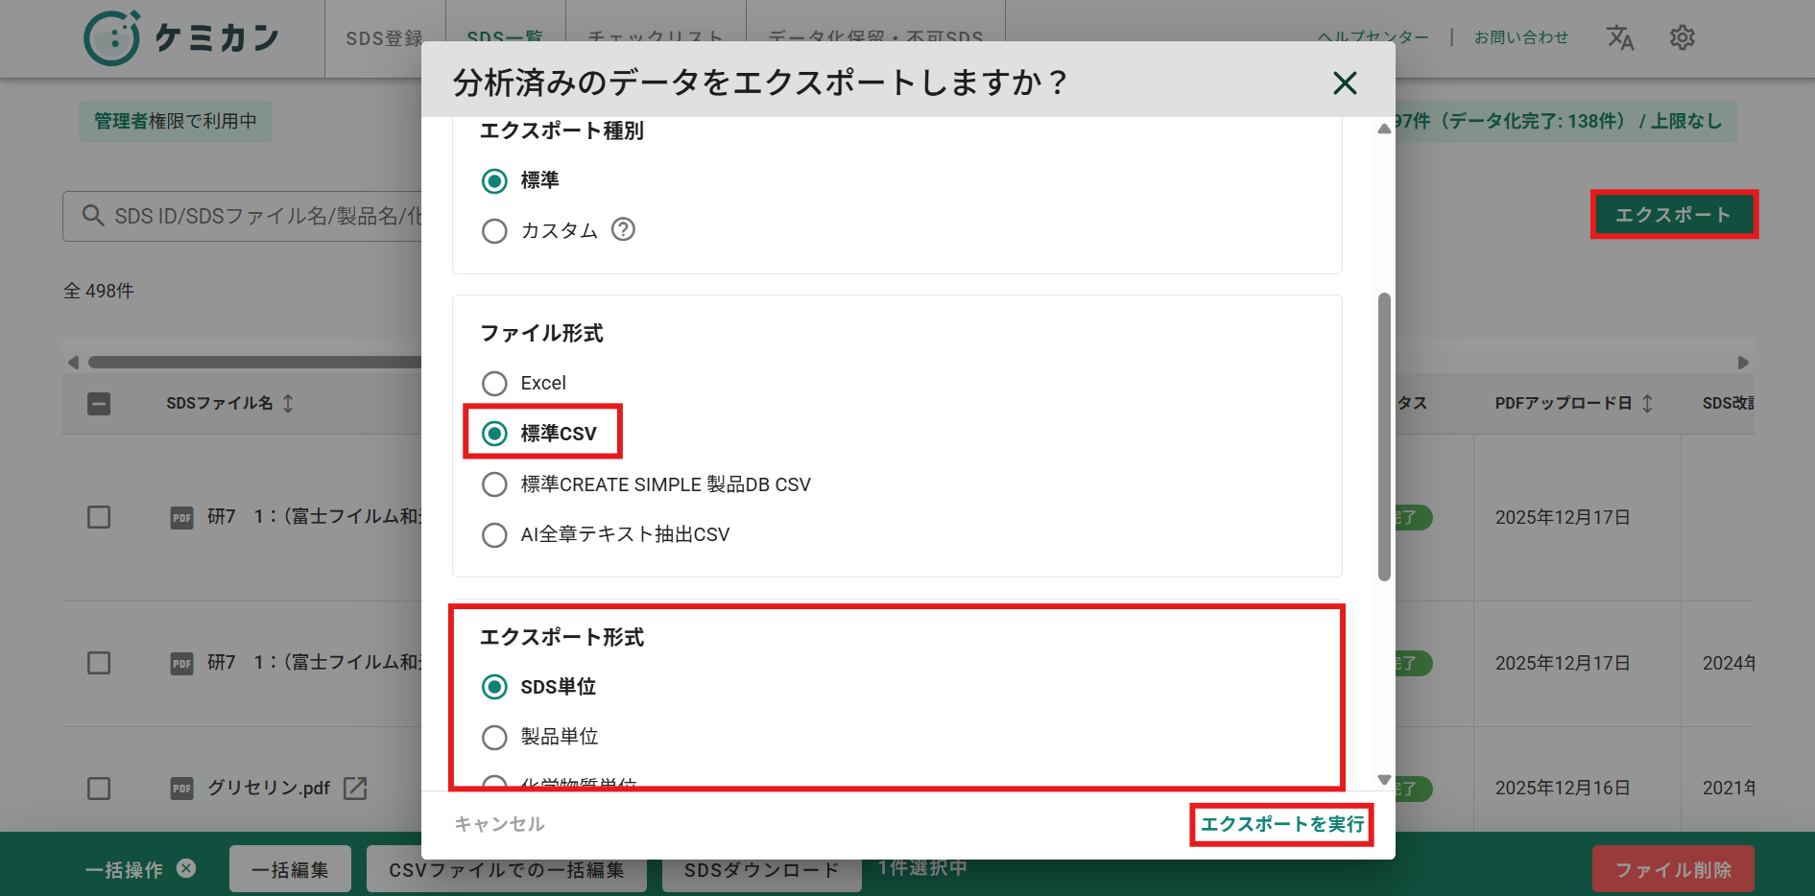This screenshot has width=1815, height=896.
Task: Click the Chemican logo icon
Action: click(x=112, y=38)
